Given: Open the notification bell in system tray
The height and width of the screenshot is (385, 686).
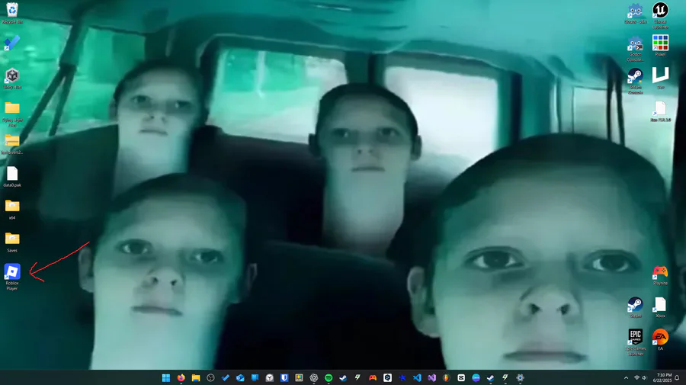Looking at the screenshot, I should pos(678,377).
